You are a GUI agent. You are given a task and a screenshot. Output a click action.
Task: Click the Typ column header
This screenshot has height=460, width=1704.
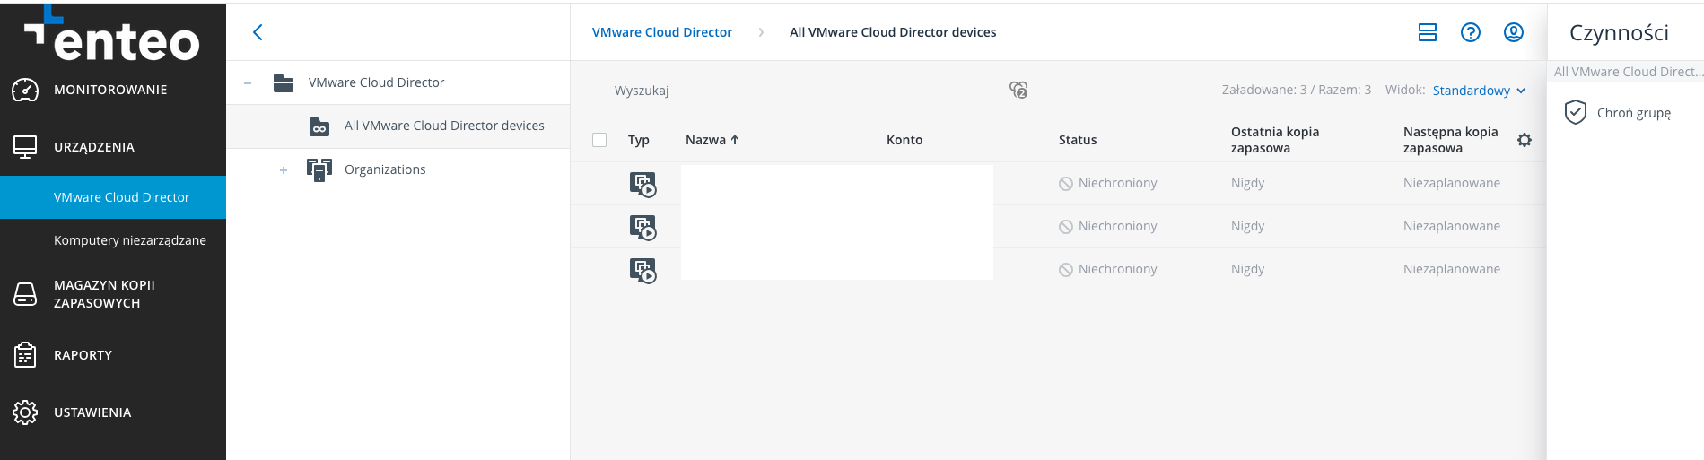pos(638,140)
